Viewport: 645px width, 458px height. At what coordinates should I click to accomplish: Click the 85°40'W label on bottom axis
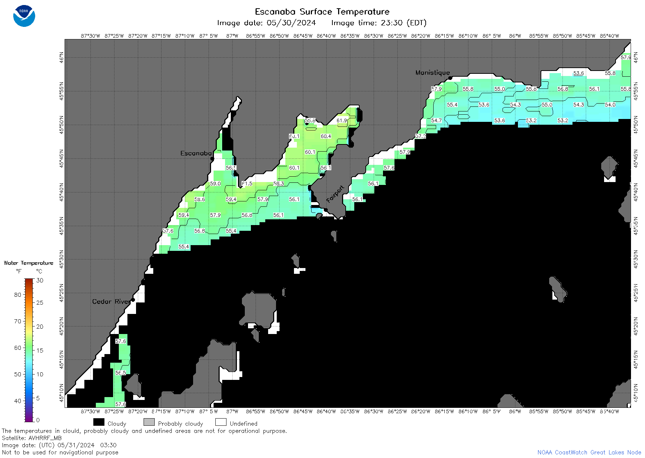click(609, 411)
